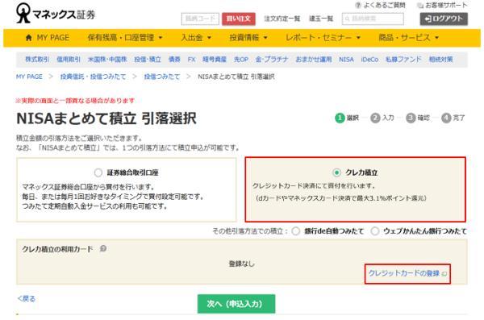Open 先OP in the sub navigation
Screen dimensions: 484x320
tap(241, 60)
